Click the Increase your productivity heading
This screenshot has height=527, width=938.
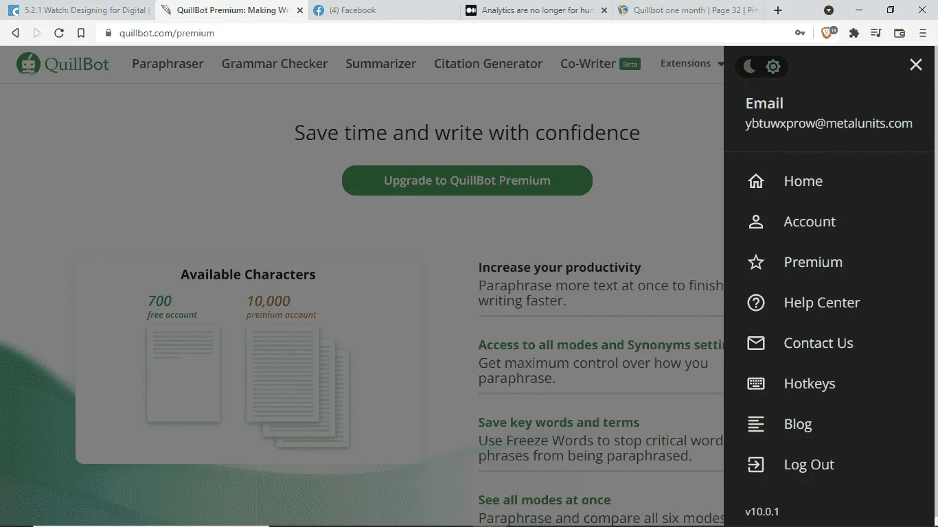click(x=560, y=268)
